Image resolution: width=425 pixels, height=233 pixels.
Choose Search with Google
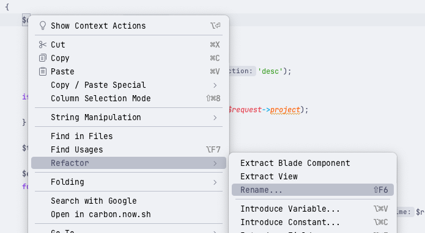click(129, 201)
